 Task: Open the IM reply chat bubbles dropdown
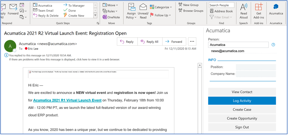23,11
